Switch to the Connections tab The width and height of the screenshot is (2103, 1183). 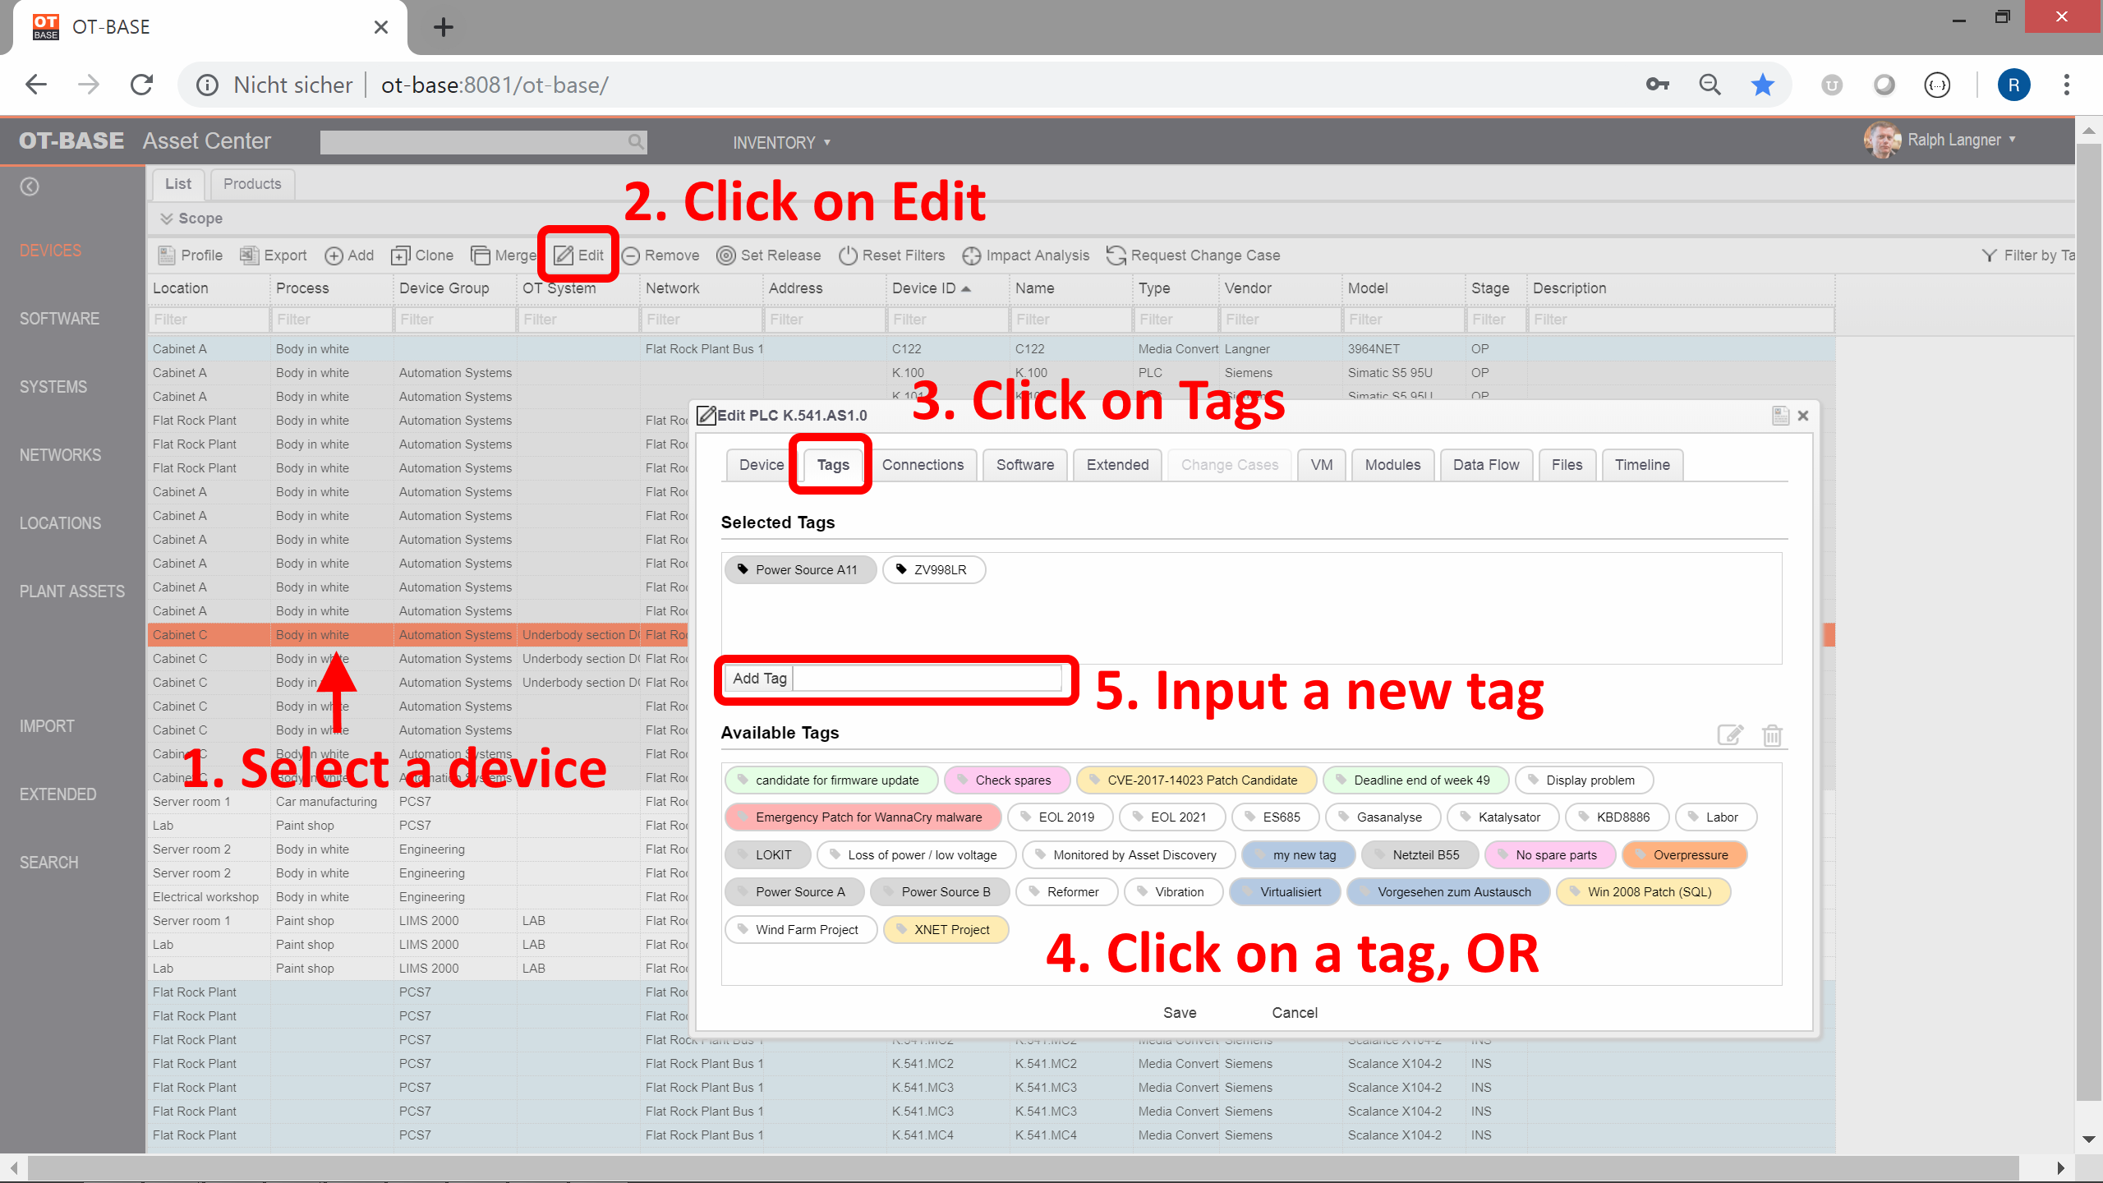(x=923, y=465)
